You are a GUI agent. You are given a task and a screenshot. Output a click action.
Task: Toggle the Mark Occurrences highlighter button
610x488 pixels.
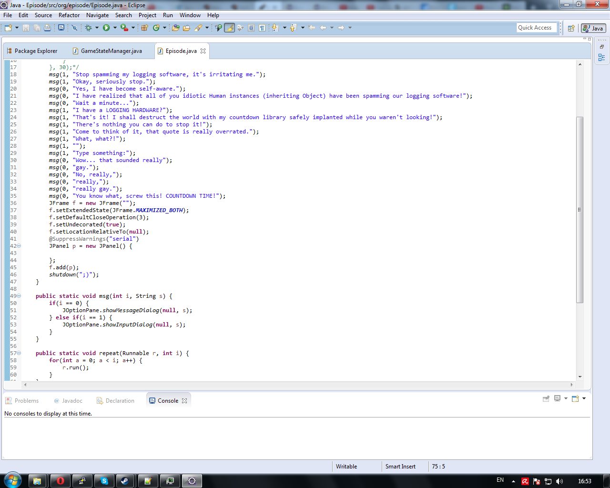pos(230,28)
